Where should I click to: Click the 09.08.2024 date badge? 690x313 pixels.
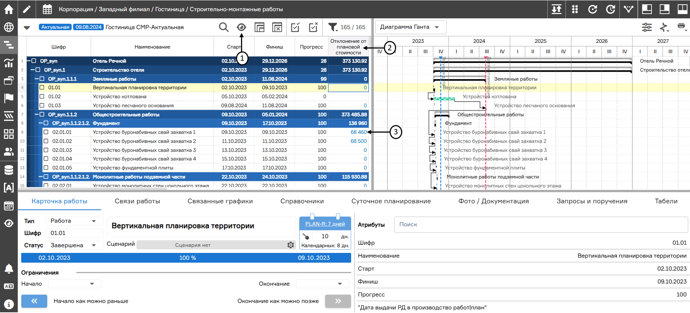88,27
